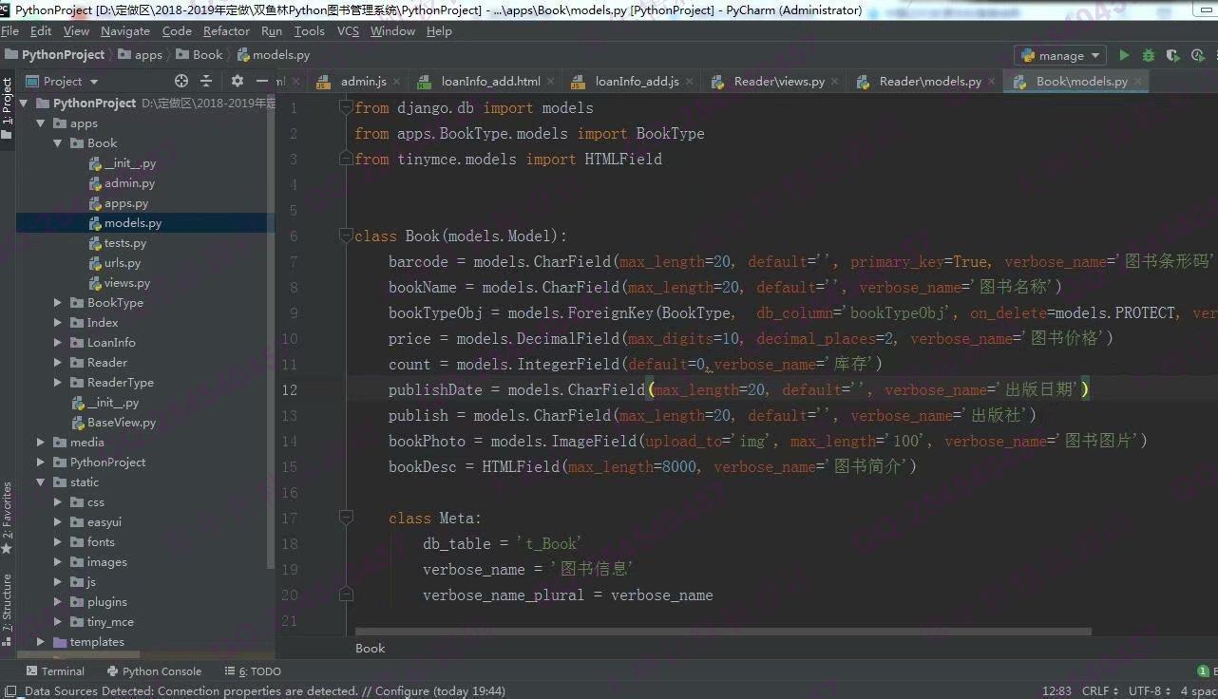Open the Project view selector dropdown
1218x699 pixels.
pyautogui.click(x=62, y=81)
